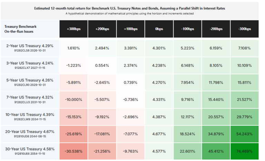
Task: Select the 10-Year US Treasury 4.39% row label
Action: (x=30, y=116)
